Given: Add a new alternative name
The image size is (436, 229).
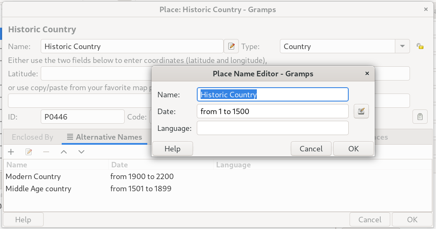Looking at the screenshot, I should [x=11, y=152].
